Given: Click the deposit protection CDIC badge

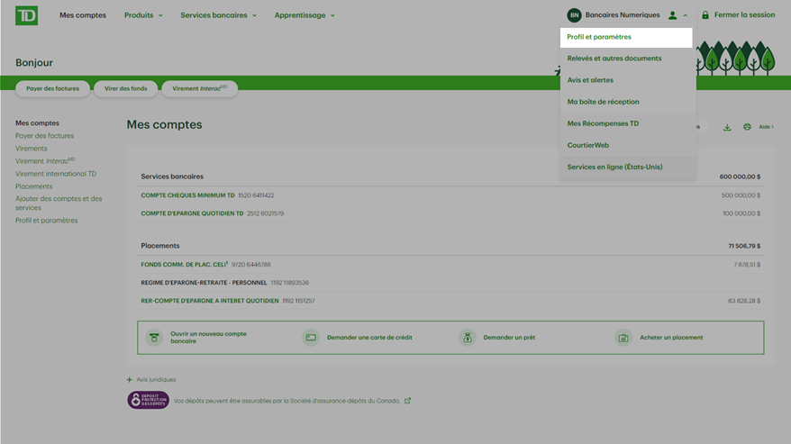Looking at the screenshot, I should tap(148, 400).
